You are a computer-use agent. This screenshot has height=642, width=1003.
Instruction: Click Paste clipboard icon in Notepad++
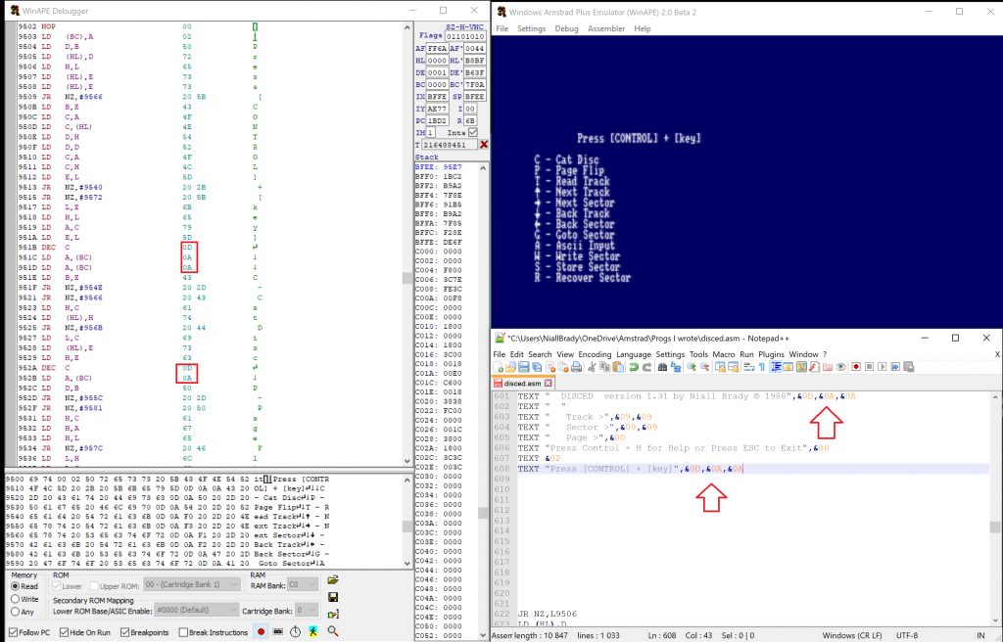pyautogui.click(x=618, y=367)
